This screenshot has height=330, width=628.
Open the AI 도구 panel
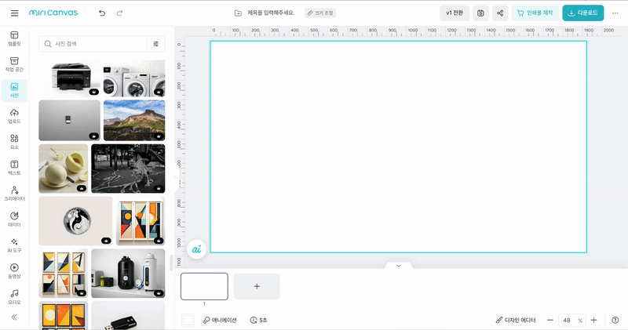coord(14,245)
